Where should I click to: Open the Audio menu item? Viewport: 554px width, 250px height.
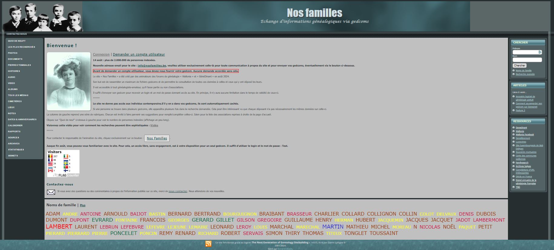pos(12,77)
